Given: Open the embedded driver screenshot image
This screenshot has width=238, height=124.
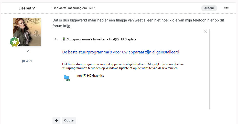Looking at the screenshot, I should (131, 69).
